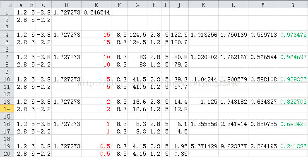The height and width of the screenshot is (157, 308).
Task: Select row 9 header
Action: 7,72
